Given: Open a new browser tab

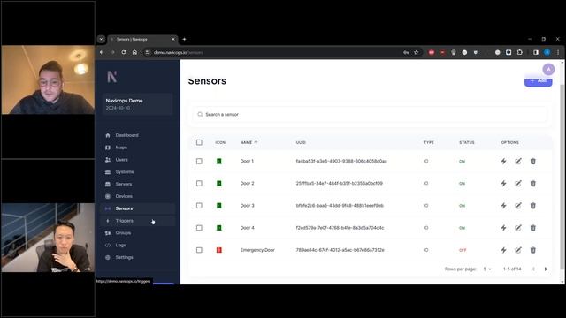Looking at the screenshot, I should coord(184,39).
